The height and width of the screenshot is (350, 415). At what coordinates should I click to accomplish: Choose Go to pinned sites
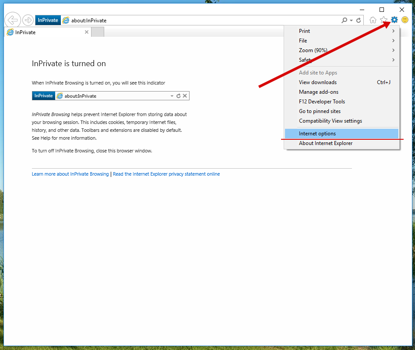pyautogui.click(x=341, y=111)
